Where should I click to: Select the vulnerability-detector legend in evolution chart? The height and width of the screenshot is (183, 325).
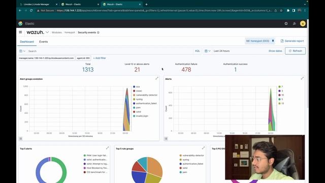click(145, 95)
